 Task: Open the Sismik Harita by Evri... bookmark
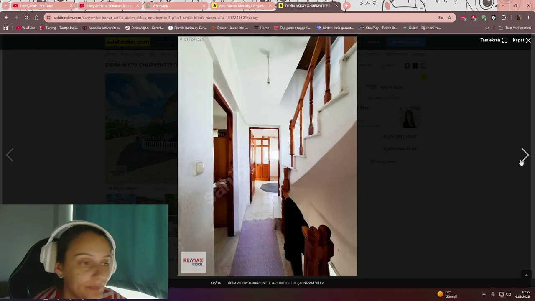(x=187, y=28)
